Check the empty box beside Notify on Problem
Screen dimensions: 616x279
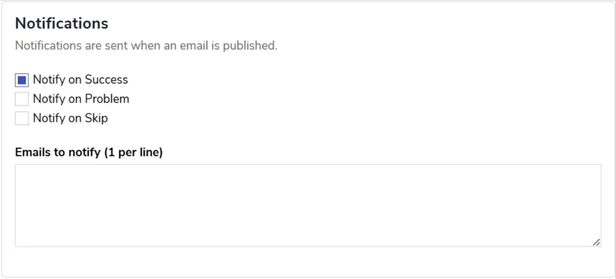(22, 99)
